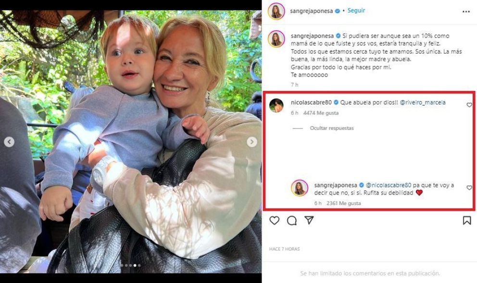This screenshot has height=283, width=477.
Task: Open sangrejaponesa avatar in post header
Action: tap(276, 11)
